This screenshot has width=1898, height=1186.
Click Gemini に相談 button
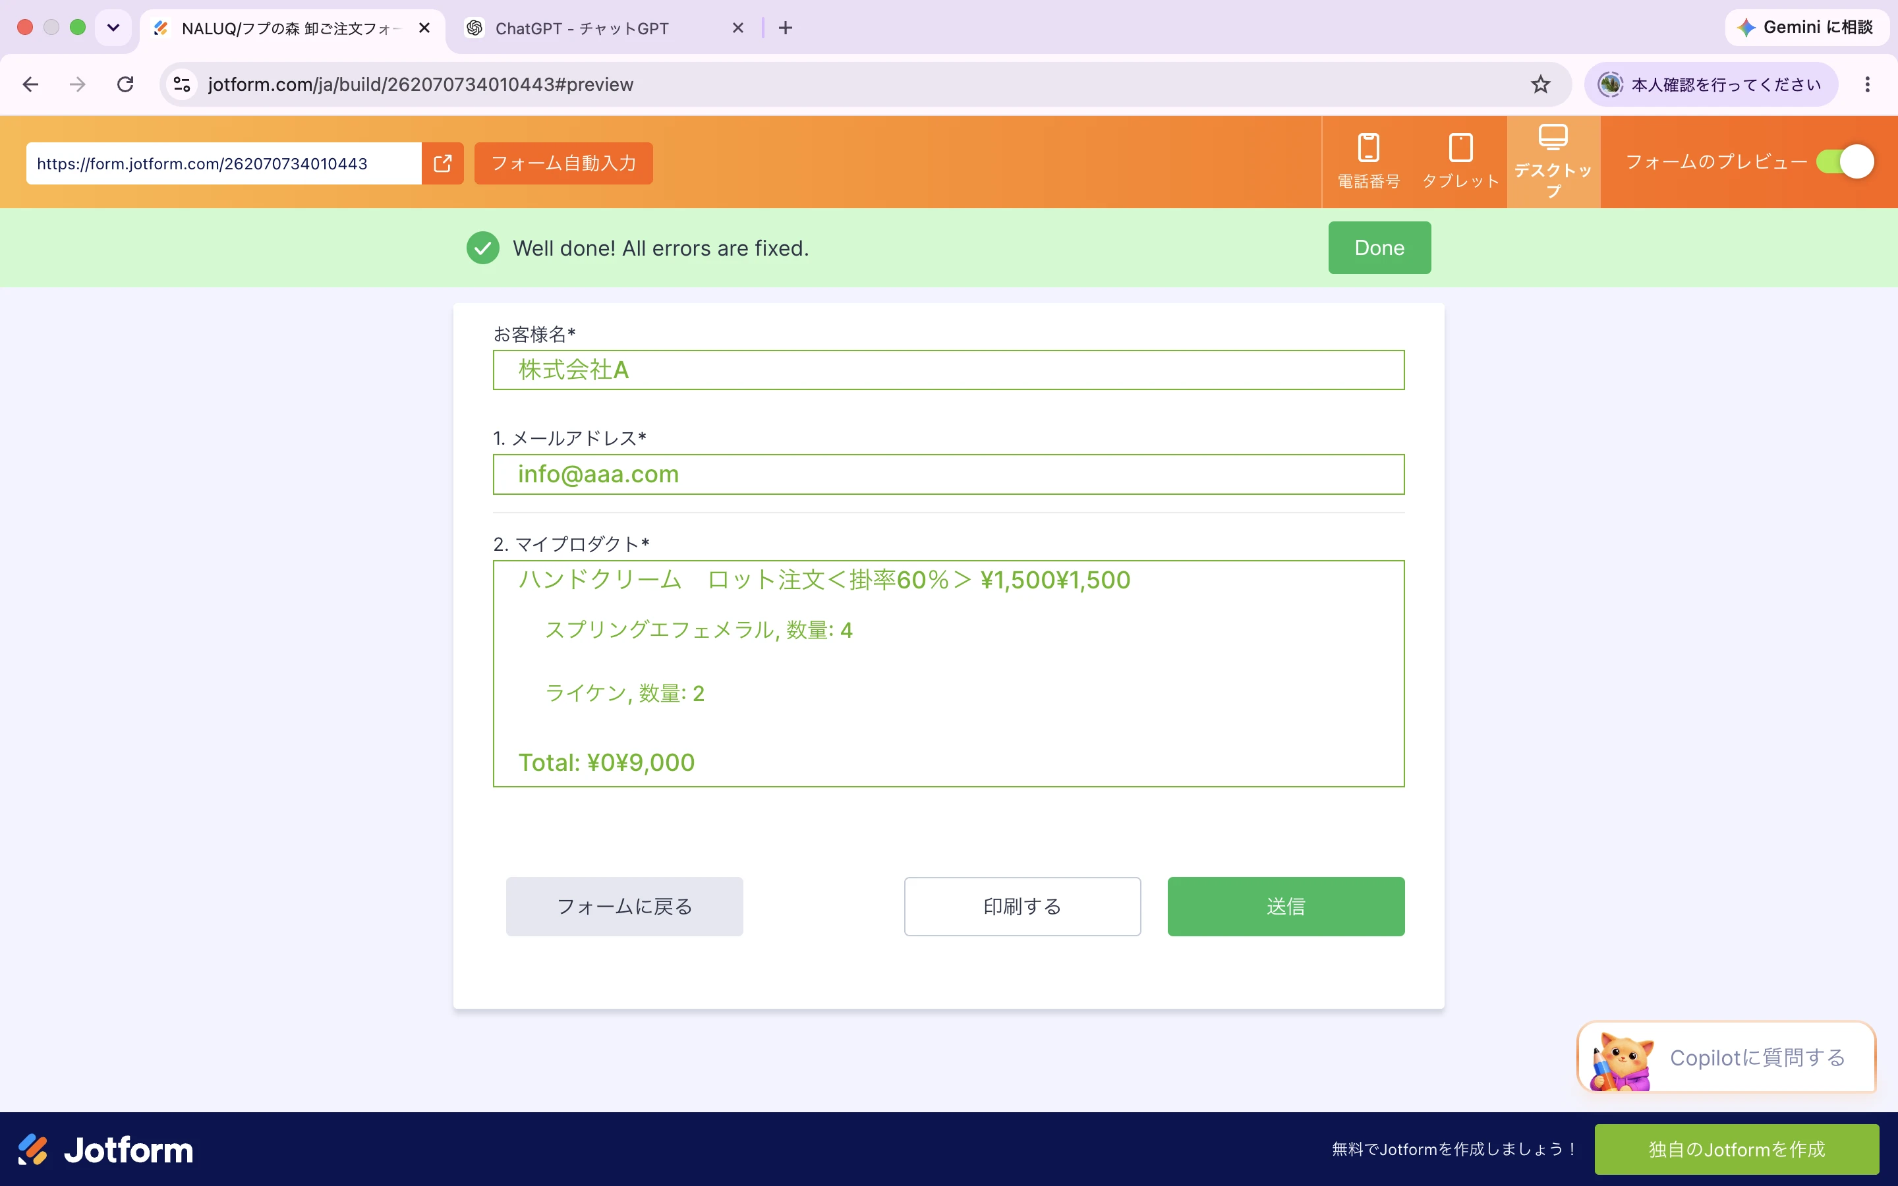1806,28
